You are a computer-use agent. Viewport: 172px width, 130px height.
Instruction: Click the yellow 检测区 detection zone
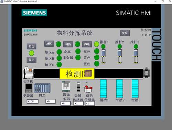[77, 74]
